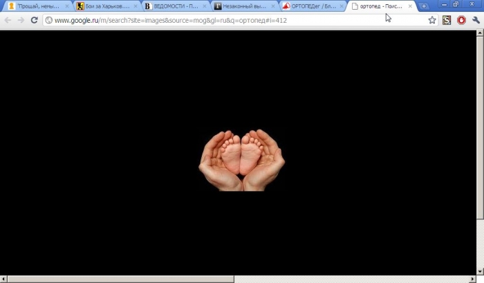Switch to the 'Бои за Харьков' tab
The image size is (484, 283).
click(104, 6)
